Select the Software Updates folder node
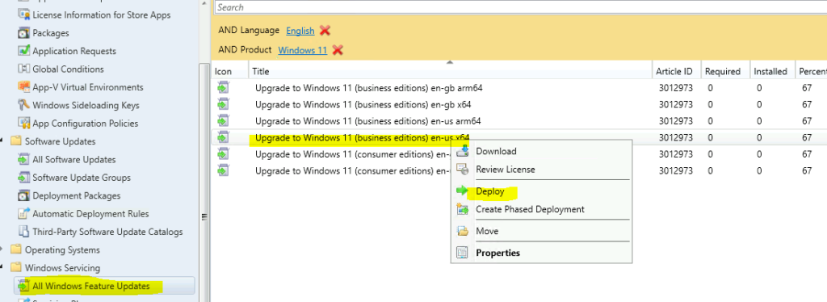This screenshot has height=302, width=827. point(60,141)
